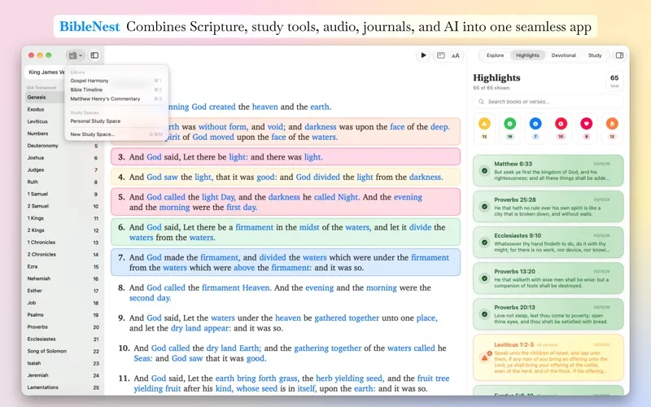Select Personal Study Space menu entry
Viewport: 651px width, 407px height.
pos(116,120)
